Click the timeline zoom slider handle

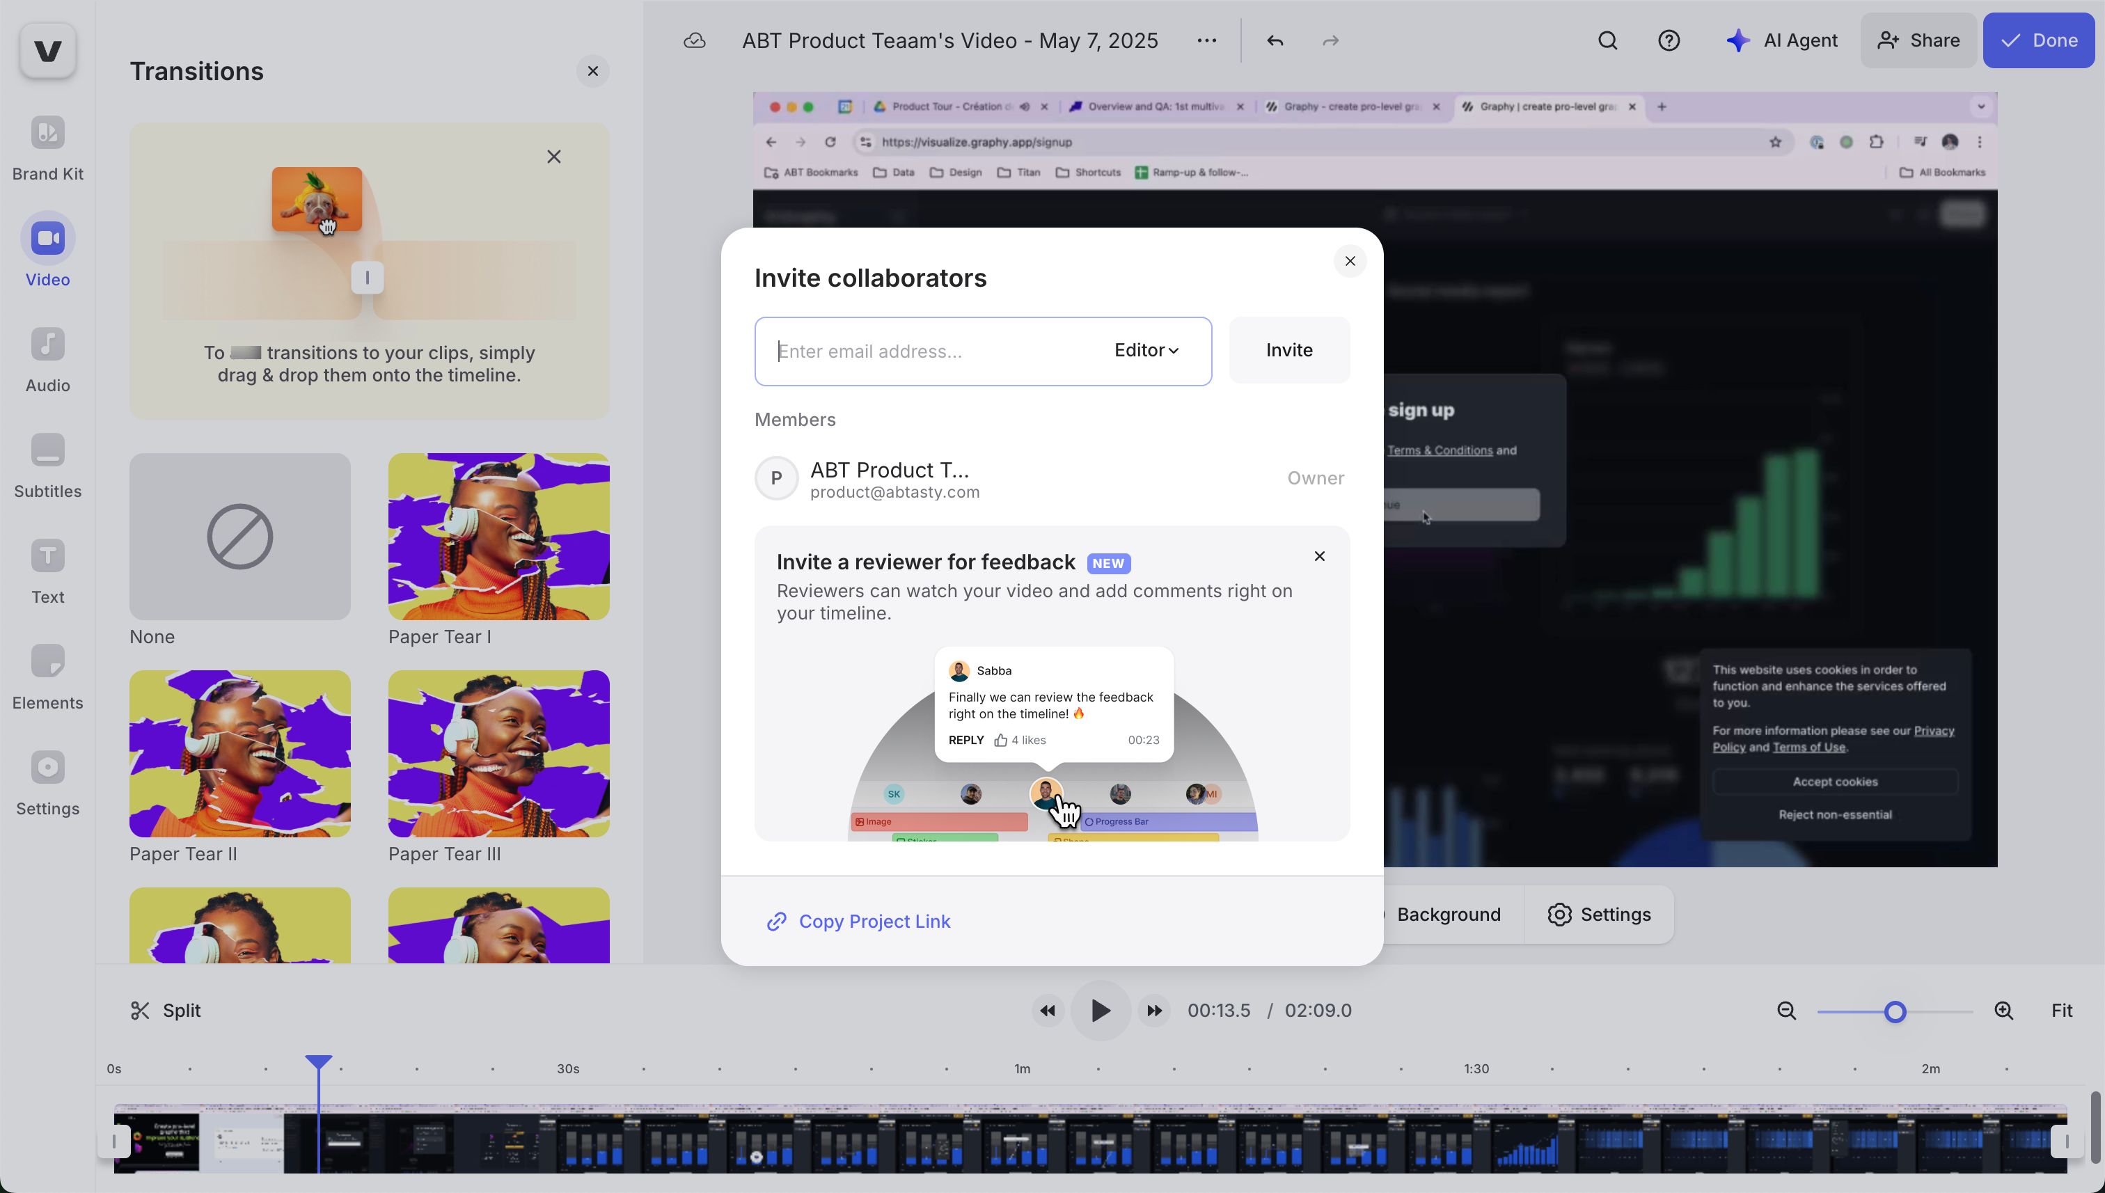1894,1012
